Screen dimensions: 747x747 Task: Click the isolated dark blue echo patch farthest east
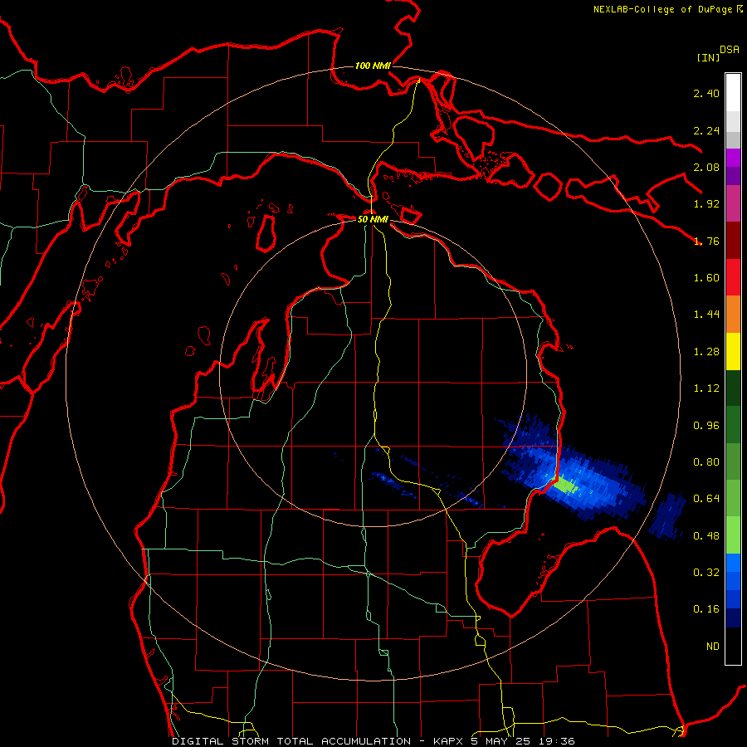coord(667,516)
